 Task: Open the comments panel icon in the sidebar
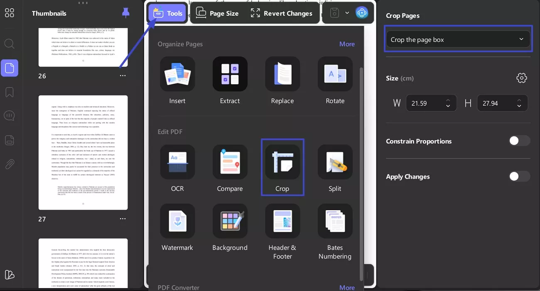pos(9,116)
